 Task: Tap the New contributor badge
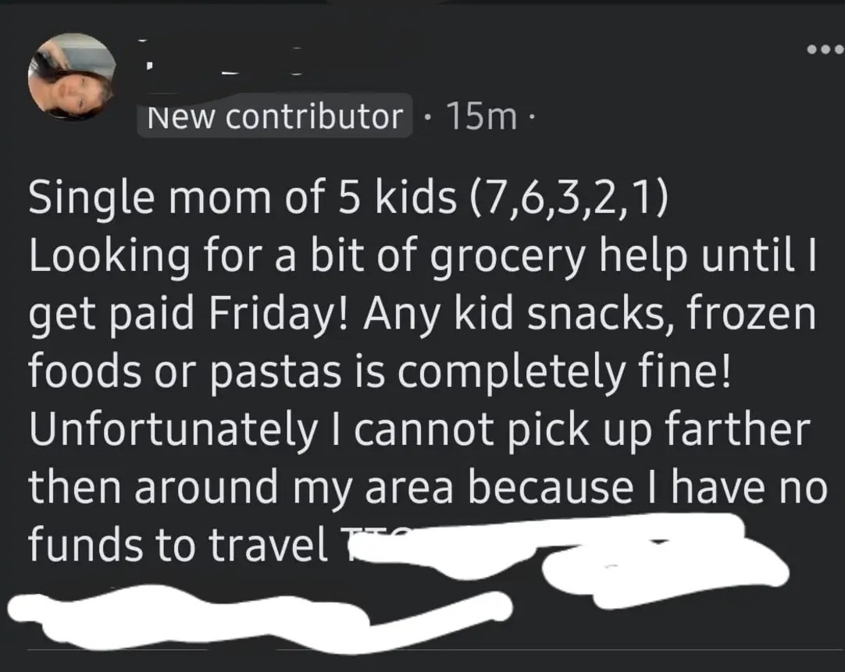tap(275, 116)
